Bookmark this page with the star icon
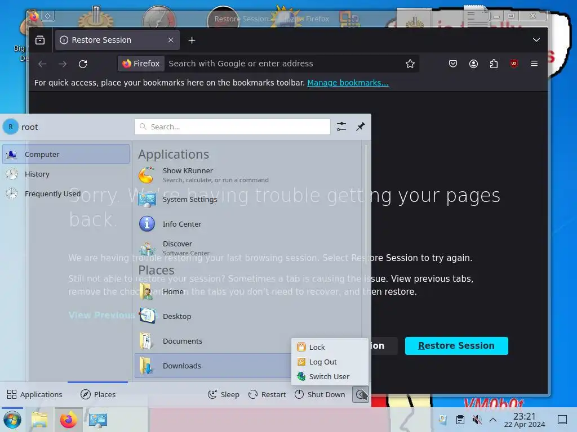577x432 pixels. click(x=410, y=64)
